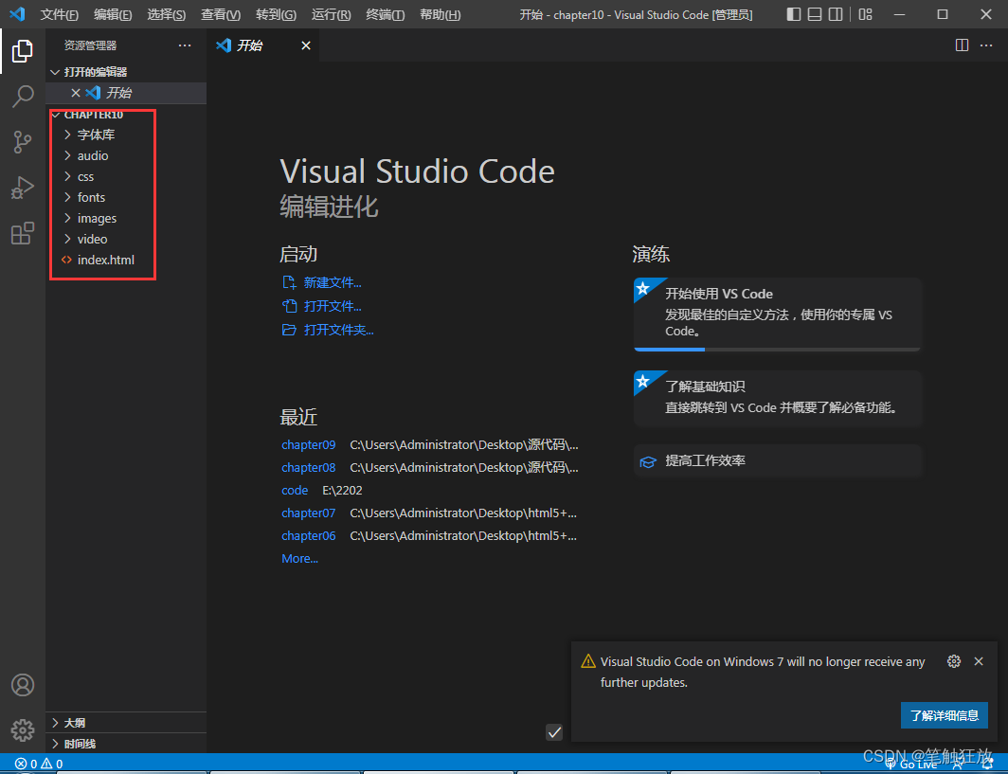Open the 了解基础知识 walkthrough
The image size is (1008, 774).
coord(777,398)
